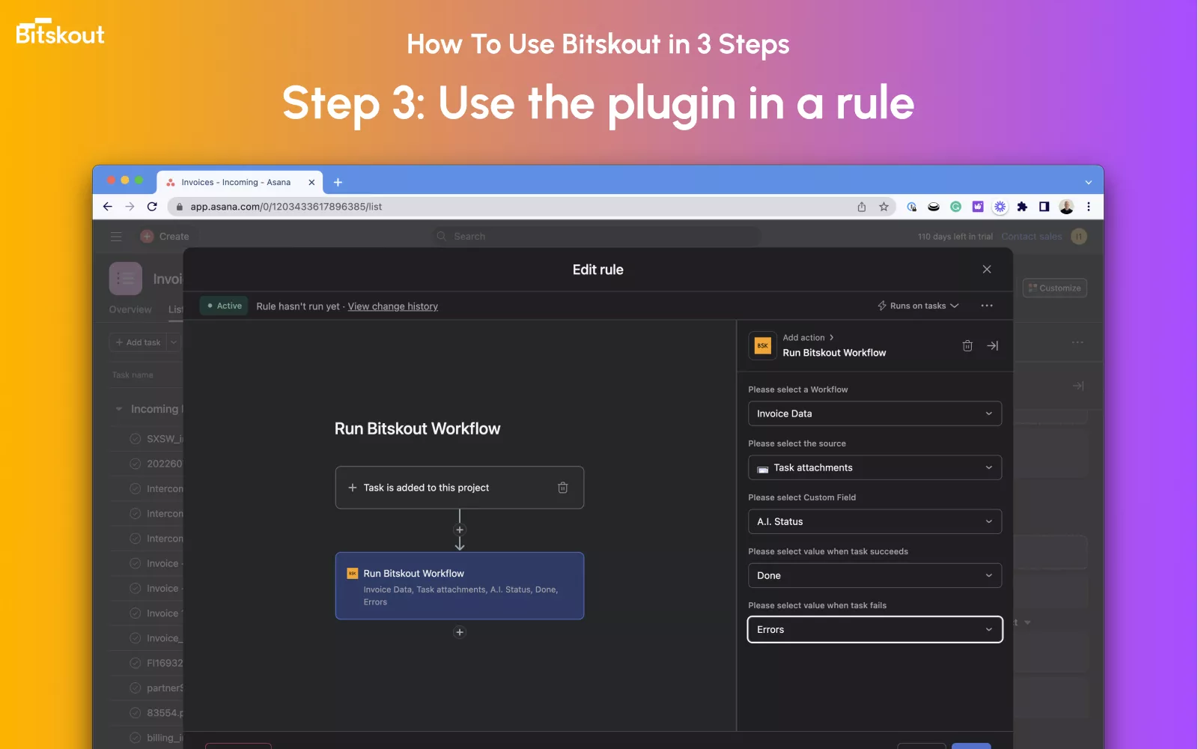Expand the Task attachments source dropdown

tap(875, 467)
